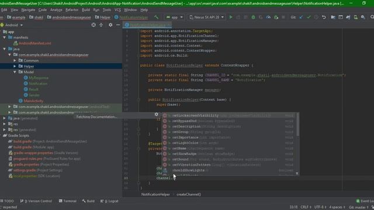
Task: Revert changes with the rollback arrow icon
Action: point(324,17)
